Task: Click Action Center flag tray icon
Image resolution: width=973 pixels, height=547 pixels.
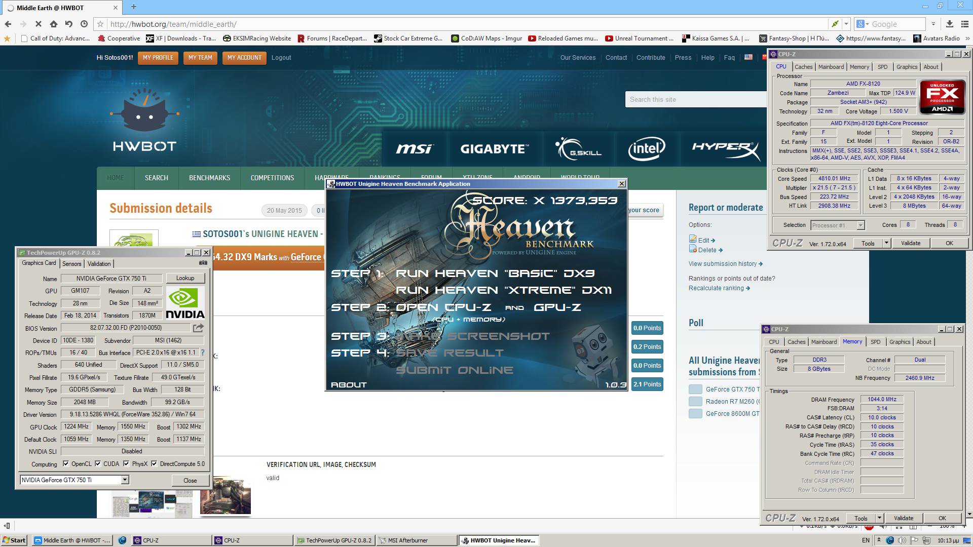Action: click(914, 540)
